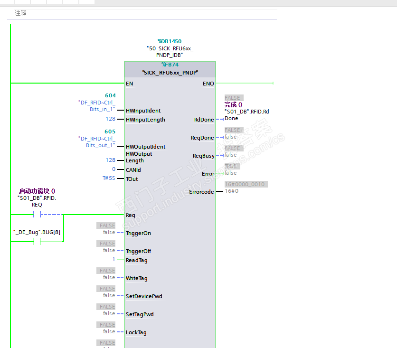Viewport: 397px width, 348px height.
Task: Click the "S01_DB".RFID.REQ normally open contact
Action: (37, 215)
